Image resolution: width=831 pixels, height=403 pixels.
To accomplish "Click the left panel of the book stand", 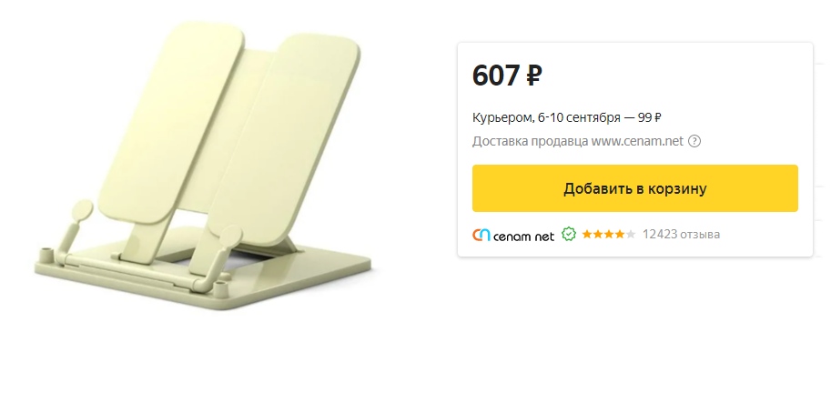I will pos(172,123).
